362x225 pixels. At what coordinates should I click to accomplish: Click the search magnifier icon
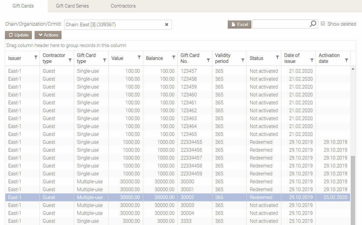[313, 24]
